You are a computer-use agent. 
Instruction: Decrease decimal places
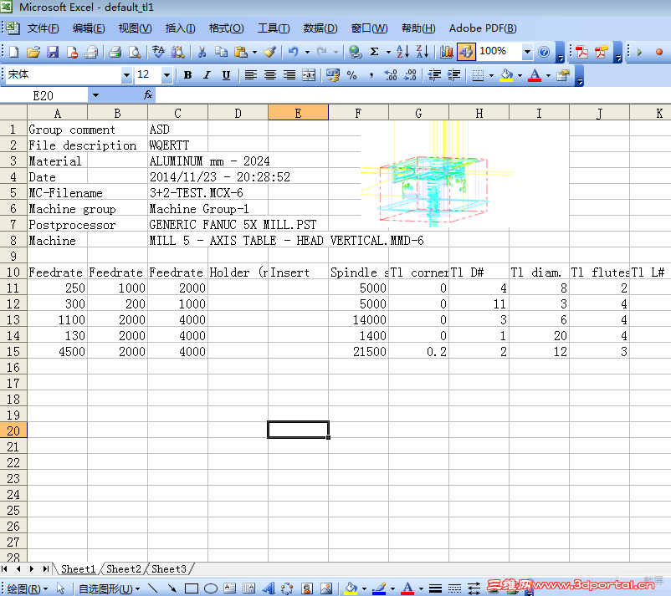[x=410, y=76]
